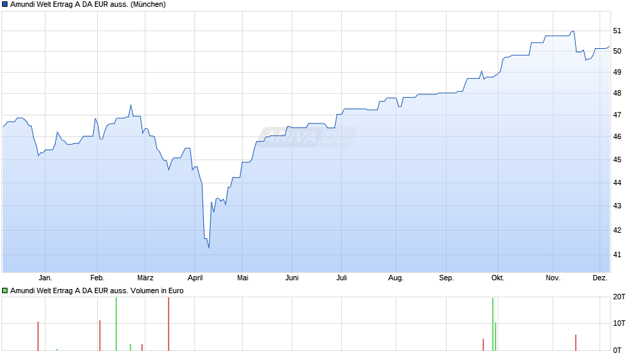Click the volume axis label '20T'
The width and height of the screenshot is (639, 357).
pyautogui.click(x=619, y=297)
